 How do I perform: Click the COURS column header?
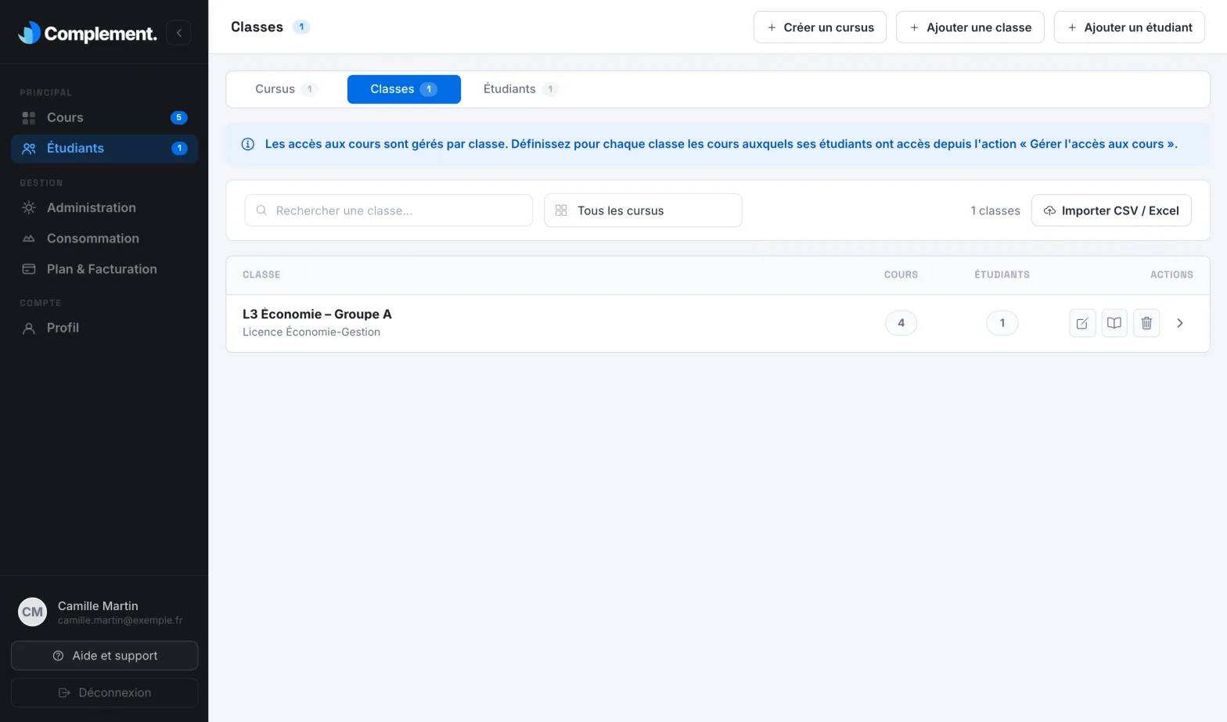(x=901, y=275)
